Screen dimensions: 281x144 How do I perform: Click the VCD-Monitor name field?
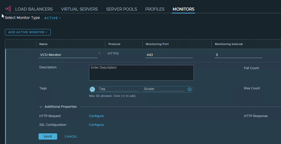pyautogui.click(x=68, y=55)
